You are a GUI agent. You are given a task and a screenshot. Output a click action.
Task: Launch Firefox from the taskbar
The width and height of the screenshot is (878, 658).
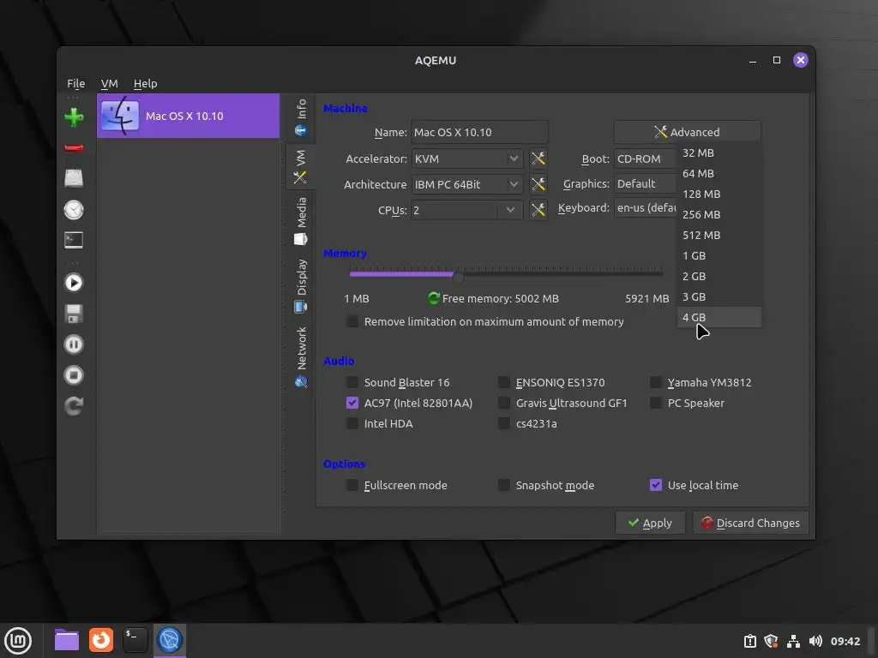pyautogui.click(x=101, y=640)
